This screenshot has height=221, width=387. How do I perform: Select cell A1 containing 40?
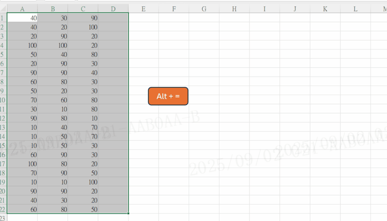coord(22,18)
